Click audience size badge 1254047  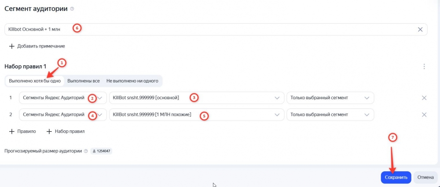pos(101,151)
